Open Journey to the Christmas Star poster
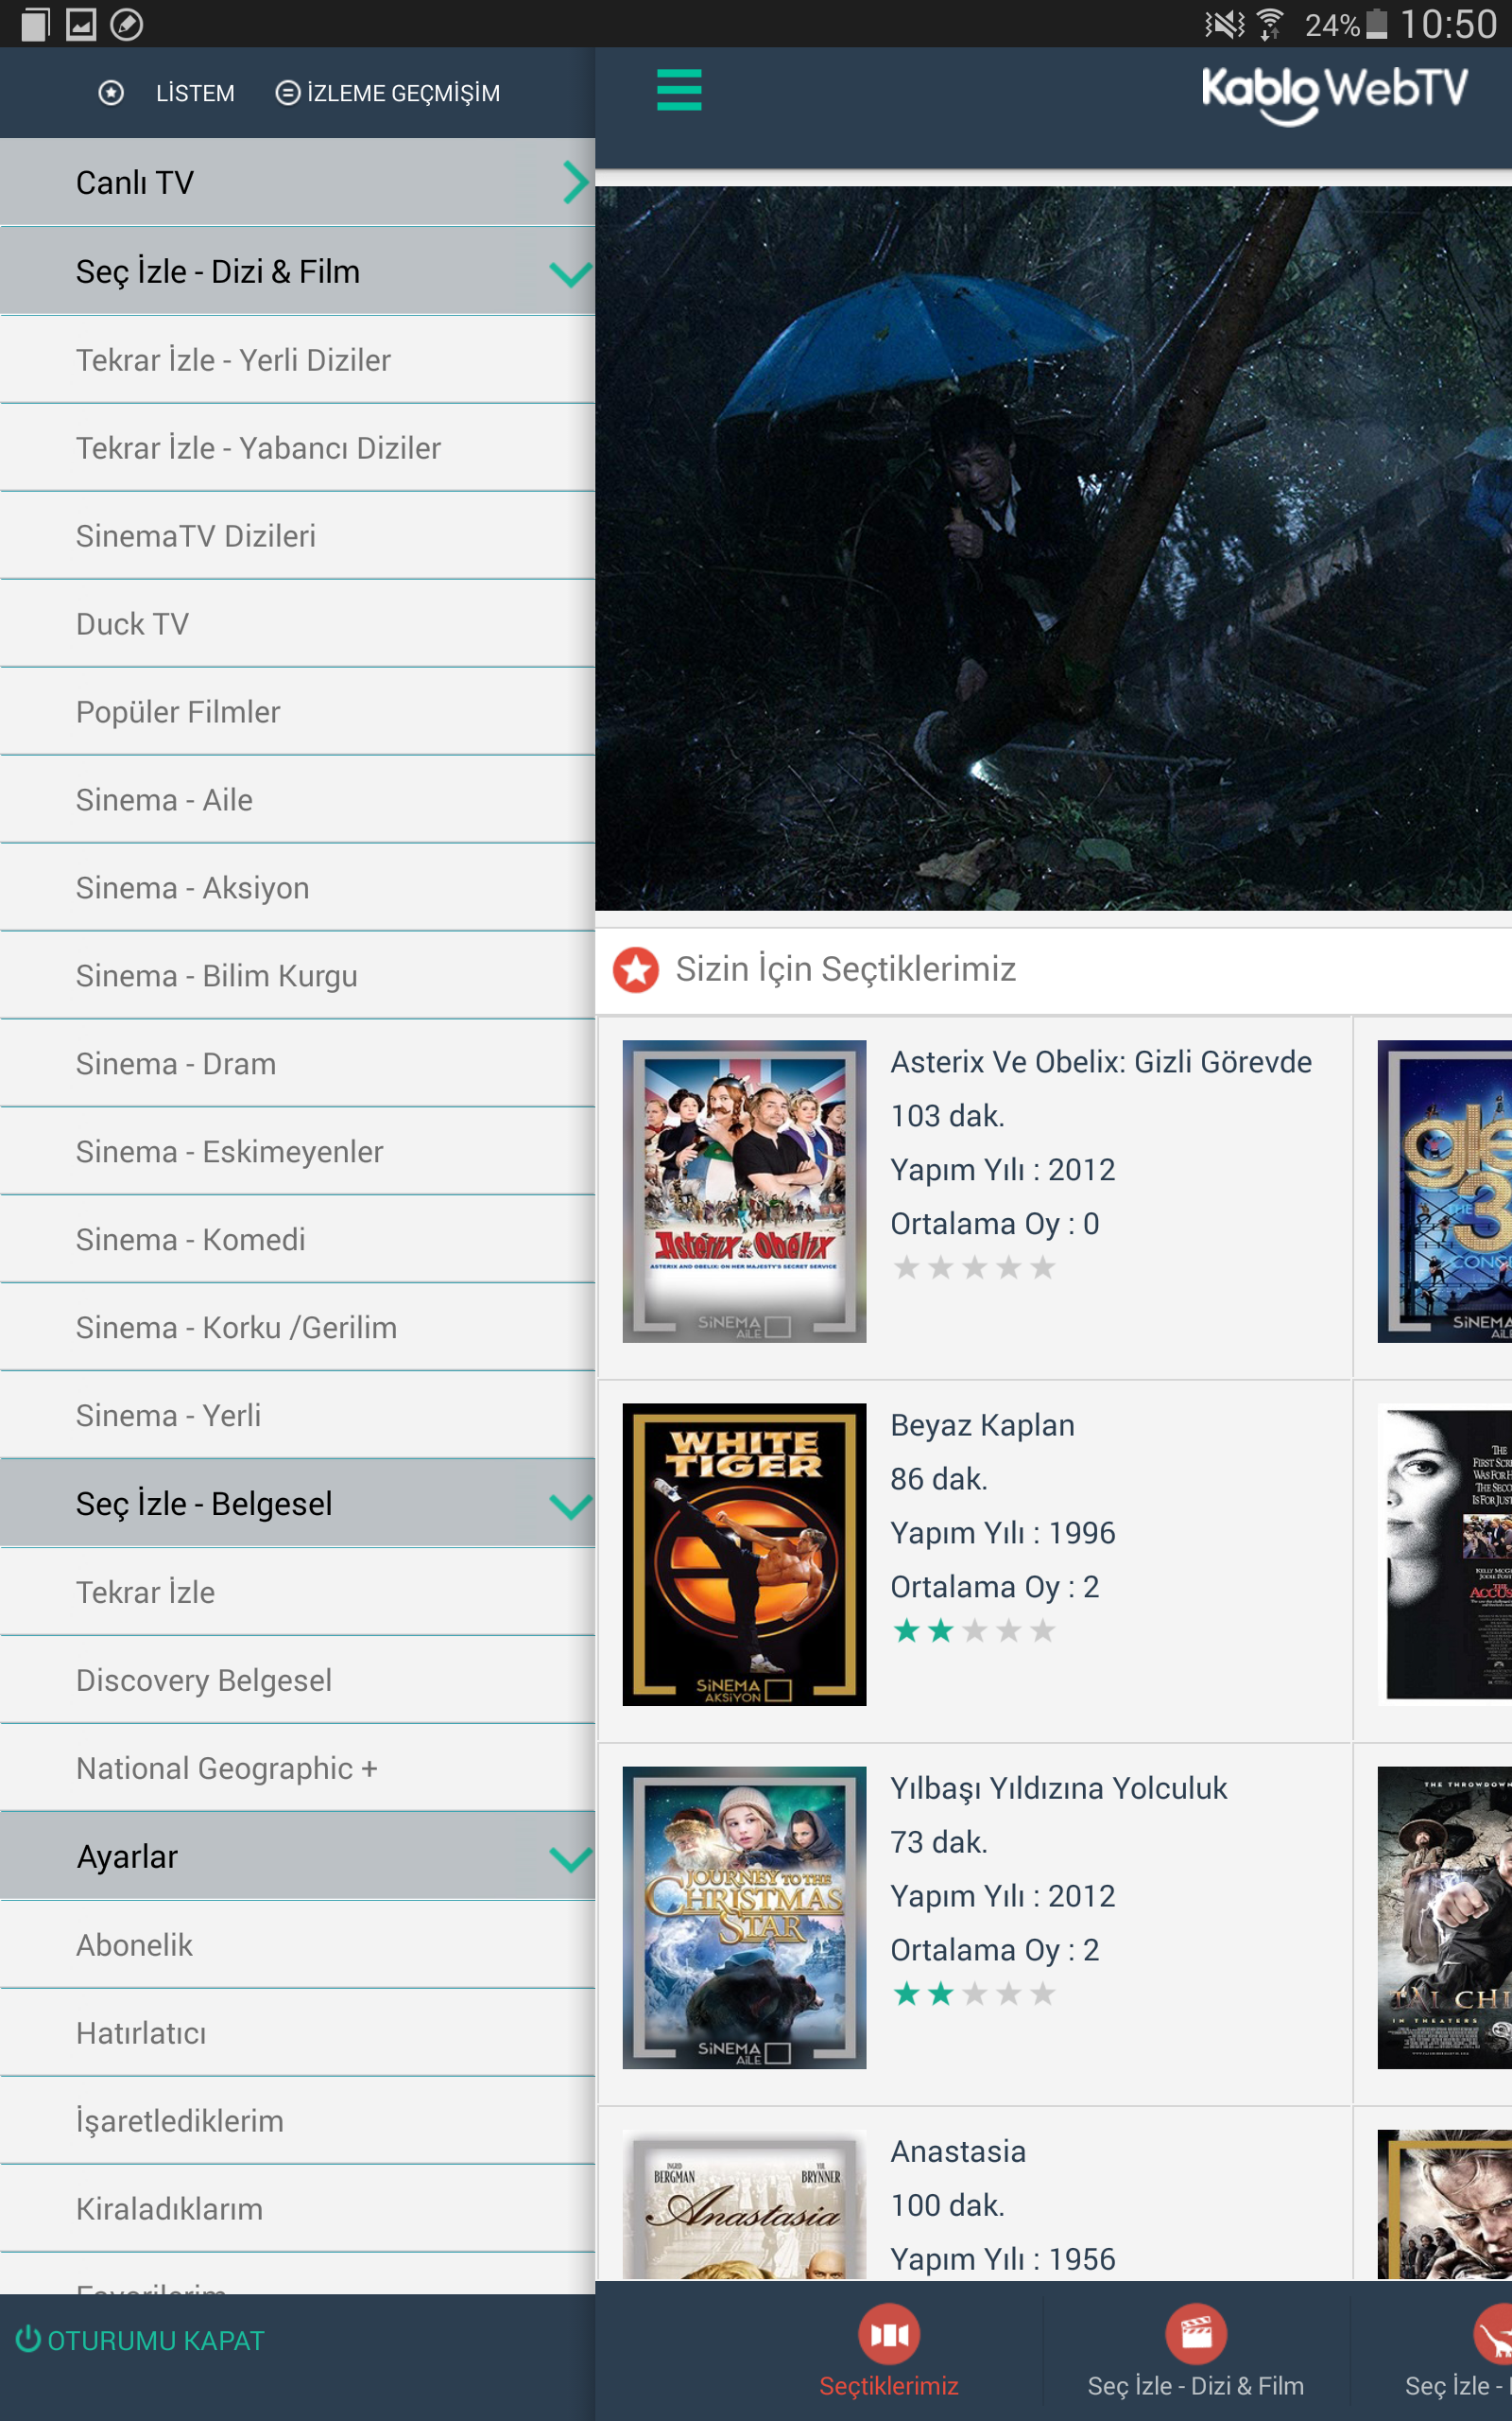Screen dimensions: 1512x2421 [744, 1917]
